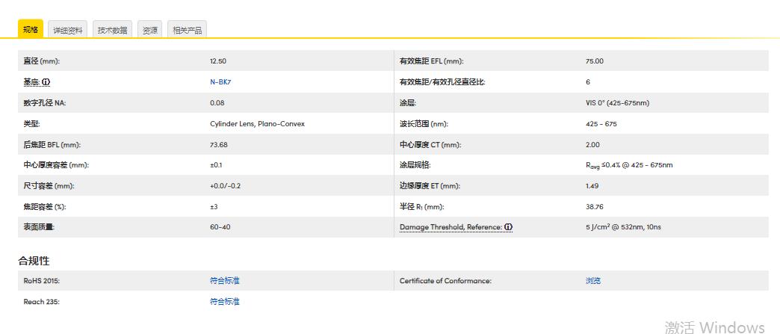Image resolution: width=780 pixels, height=334 pixels.
Task: Click 符合标准 link for Reach 235
Action: (x=225, y=302)
